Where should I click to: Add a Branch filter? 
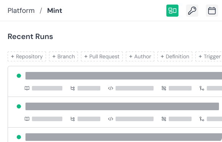pos(63,56)
